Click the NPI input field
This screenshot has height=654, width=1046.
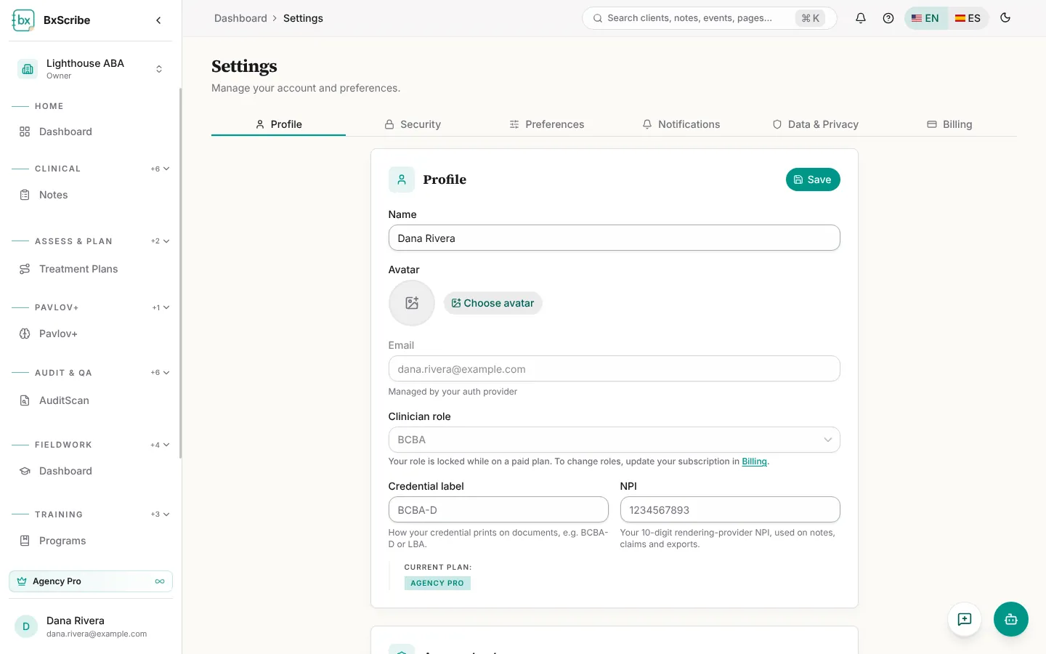730,509
